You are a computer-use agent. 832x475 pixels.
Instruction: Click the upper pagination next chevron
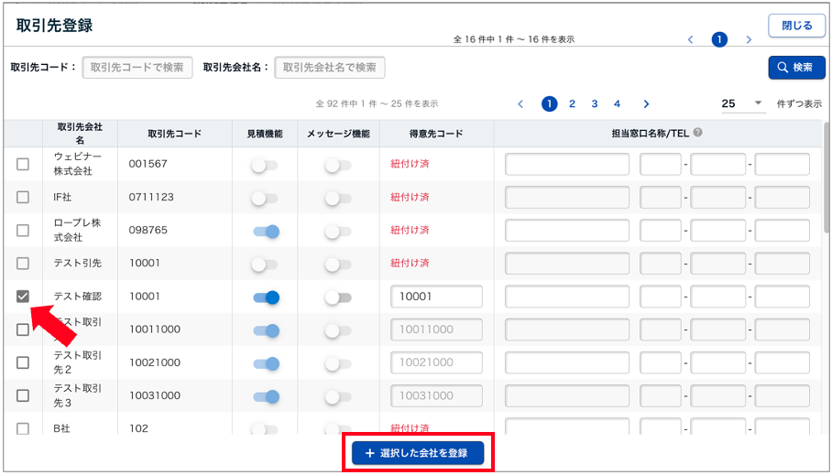coord(749,39)
